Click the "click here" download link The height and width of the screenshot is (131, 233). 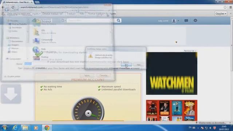point(123,62)
